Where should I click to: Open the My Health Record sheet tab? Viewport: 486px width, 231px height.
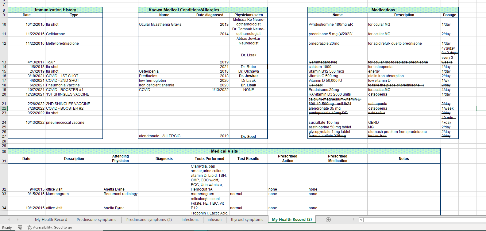(x=51, y=219)
